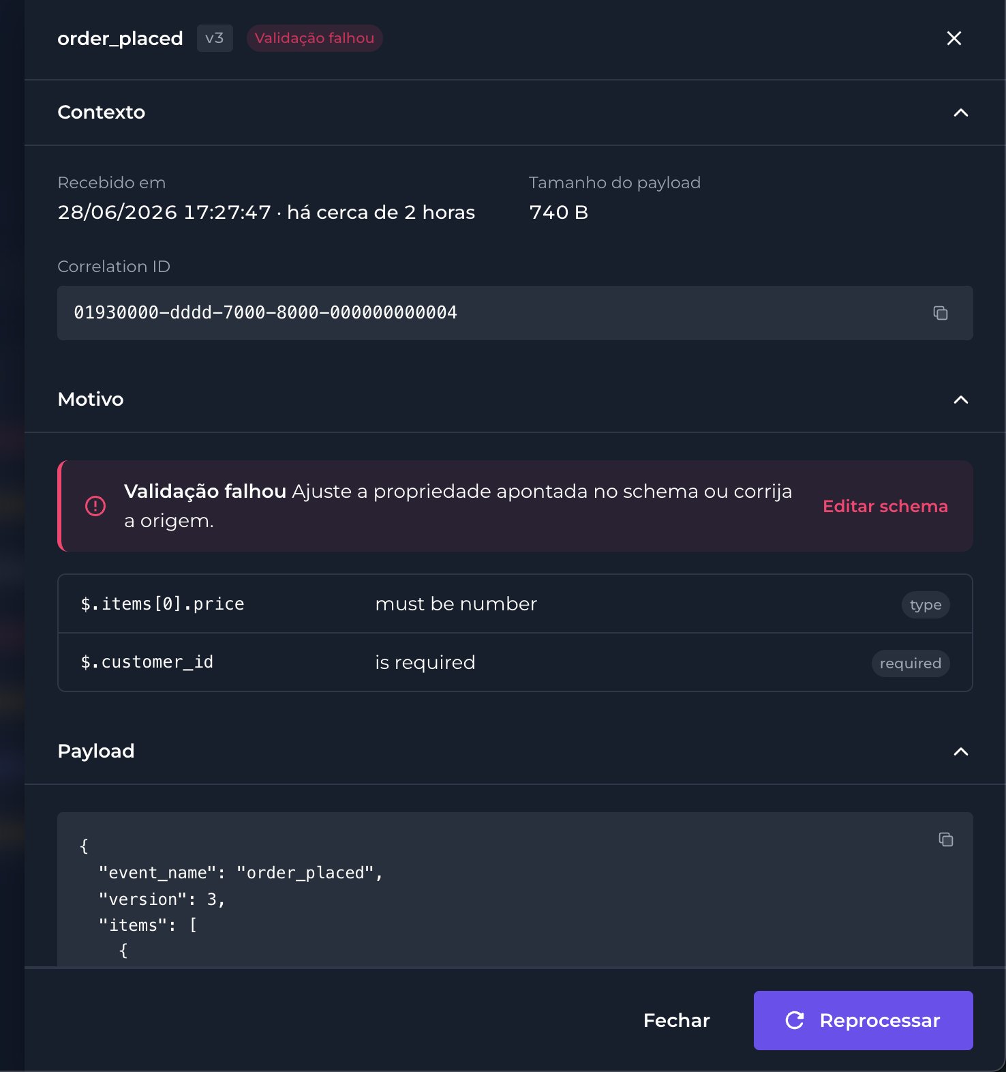Viewport: 1006px width, 1072px height.
Task: Click the order_placed event title
Action: 120,38
